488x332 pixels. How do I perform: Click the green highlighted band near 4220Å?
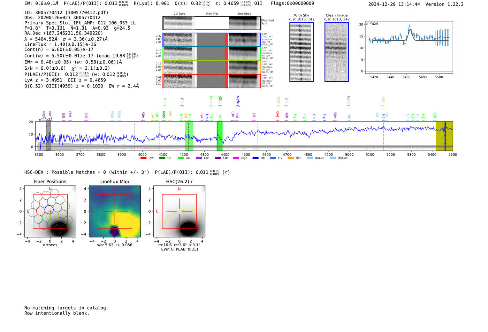(189, 136)
